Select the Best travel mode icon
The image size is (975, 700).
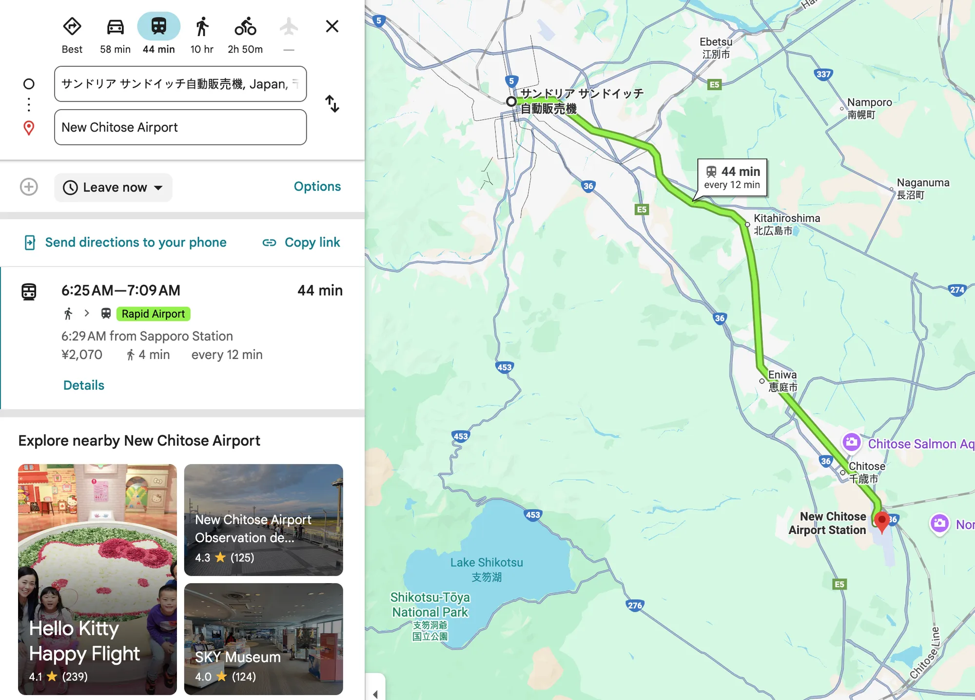point(72,26)
